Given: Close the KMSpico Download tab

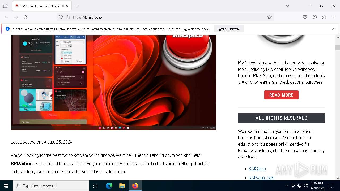Looking at the screenshot, I should (67, 6).
